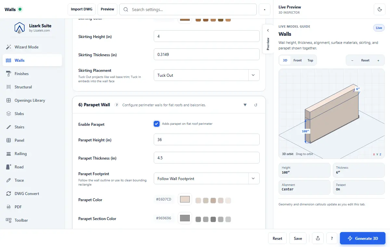Screen dimensions: 390x247
Task: Open the Panel grid icon
Action: coord(9,140)
